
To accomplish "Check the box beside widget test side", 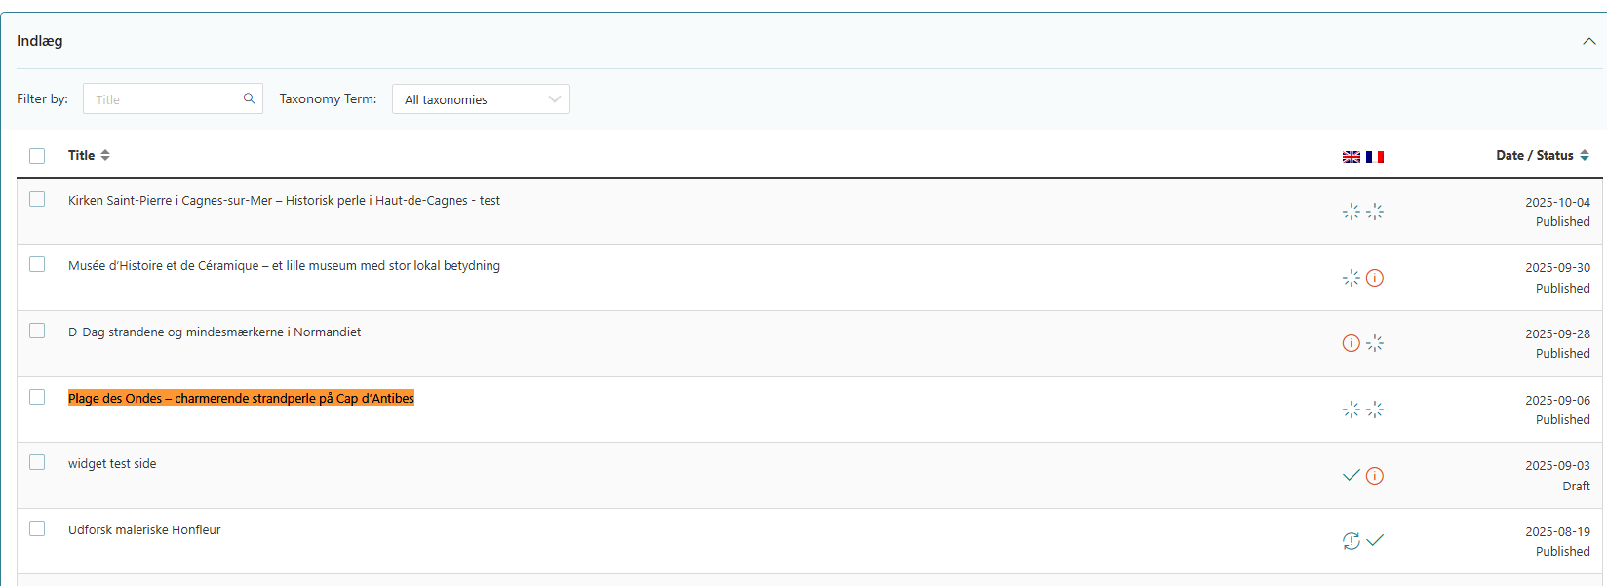I will 37,462.
